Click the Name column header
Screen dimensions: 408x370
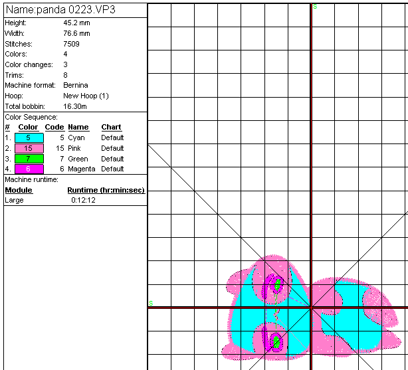click(78, 128)
